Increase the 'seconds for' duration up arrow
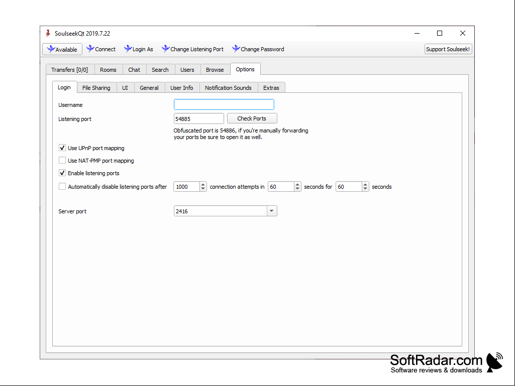 (365, 184)
